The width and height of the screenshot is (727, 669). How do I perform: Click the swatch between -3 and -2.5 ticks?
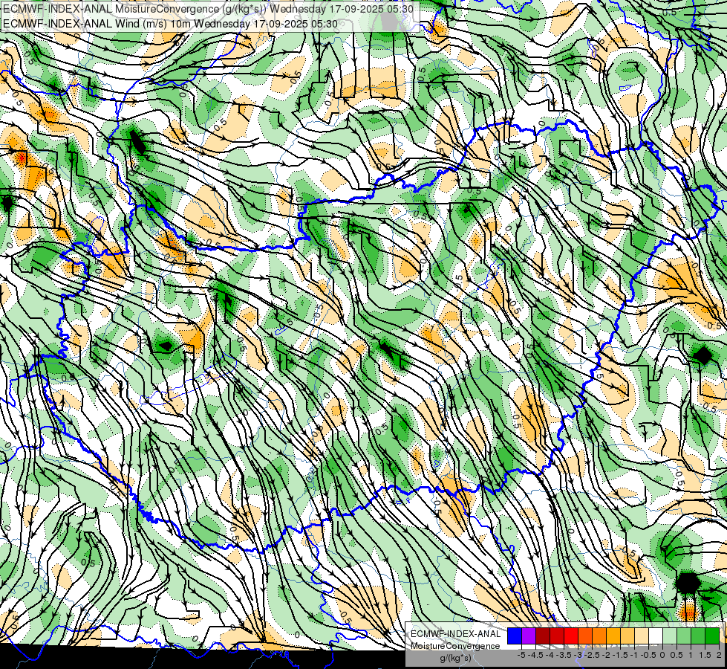tap(585, 636)
